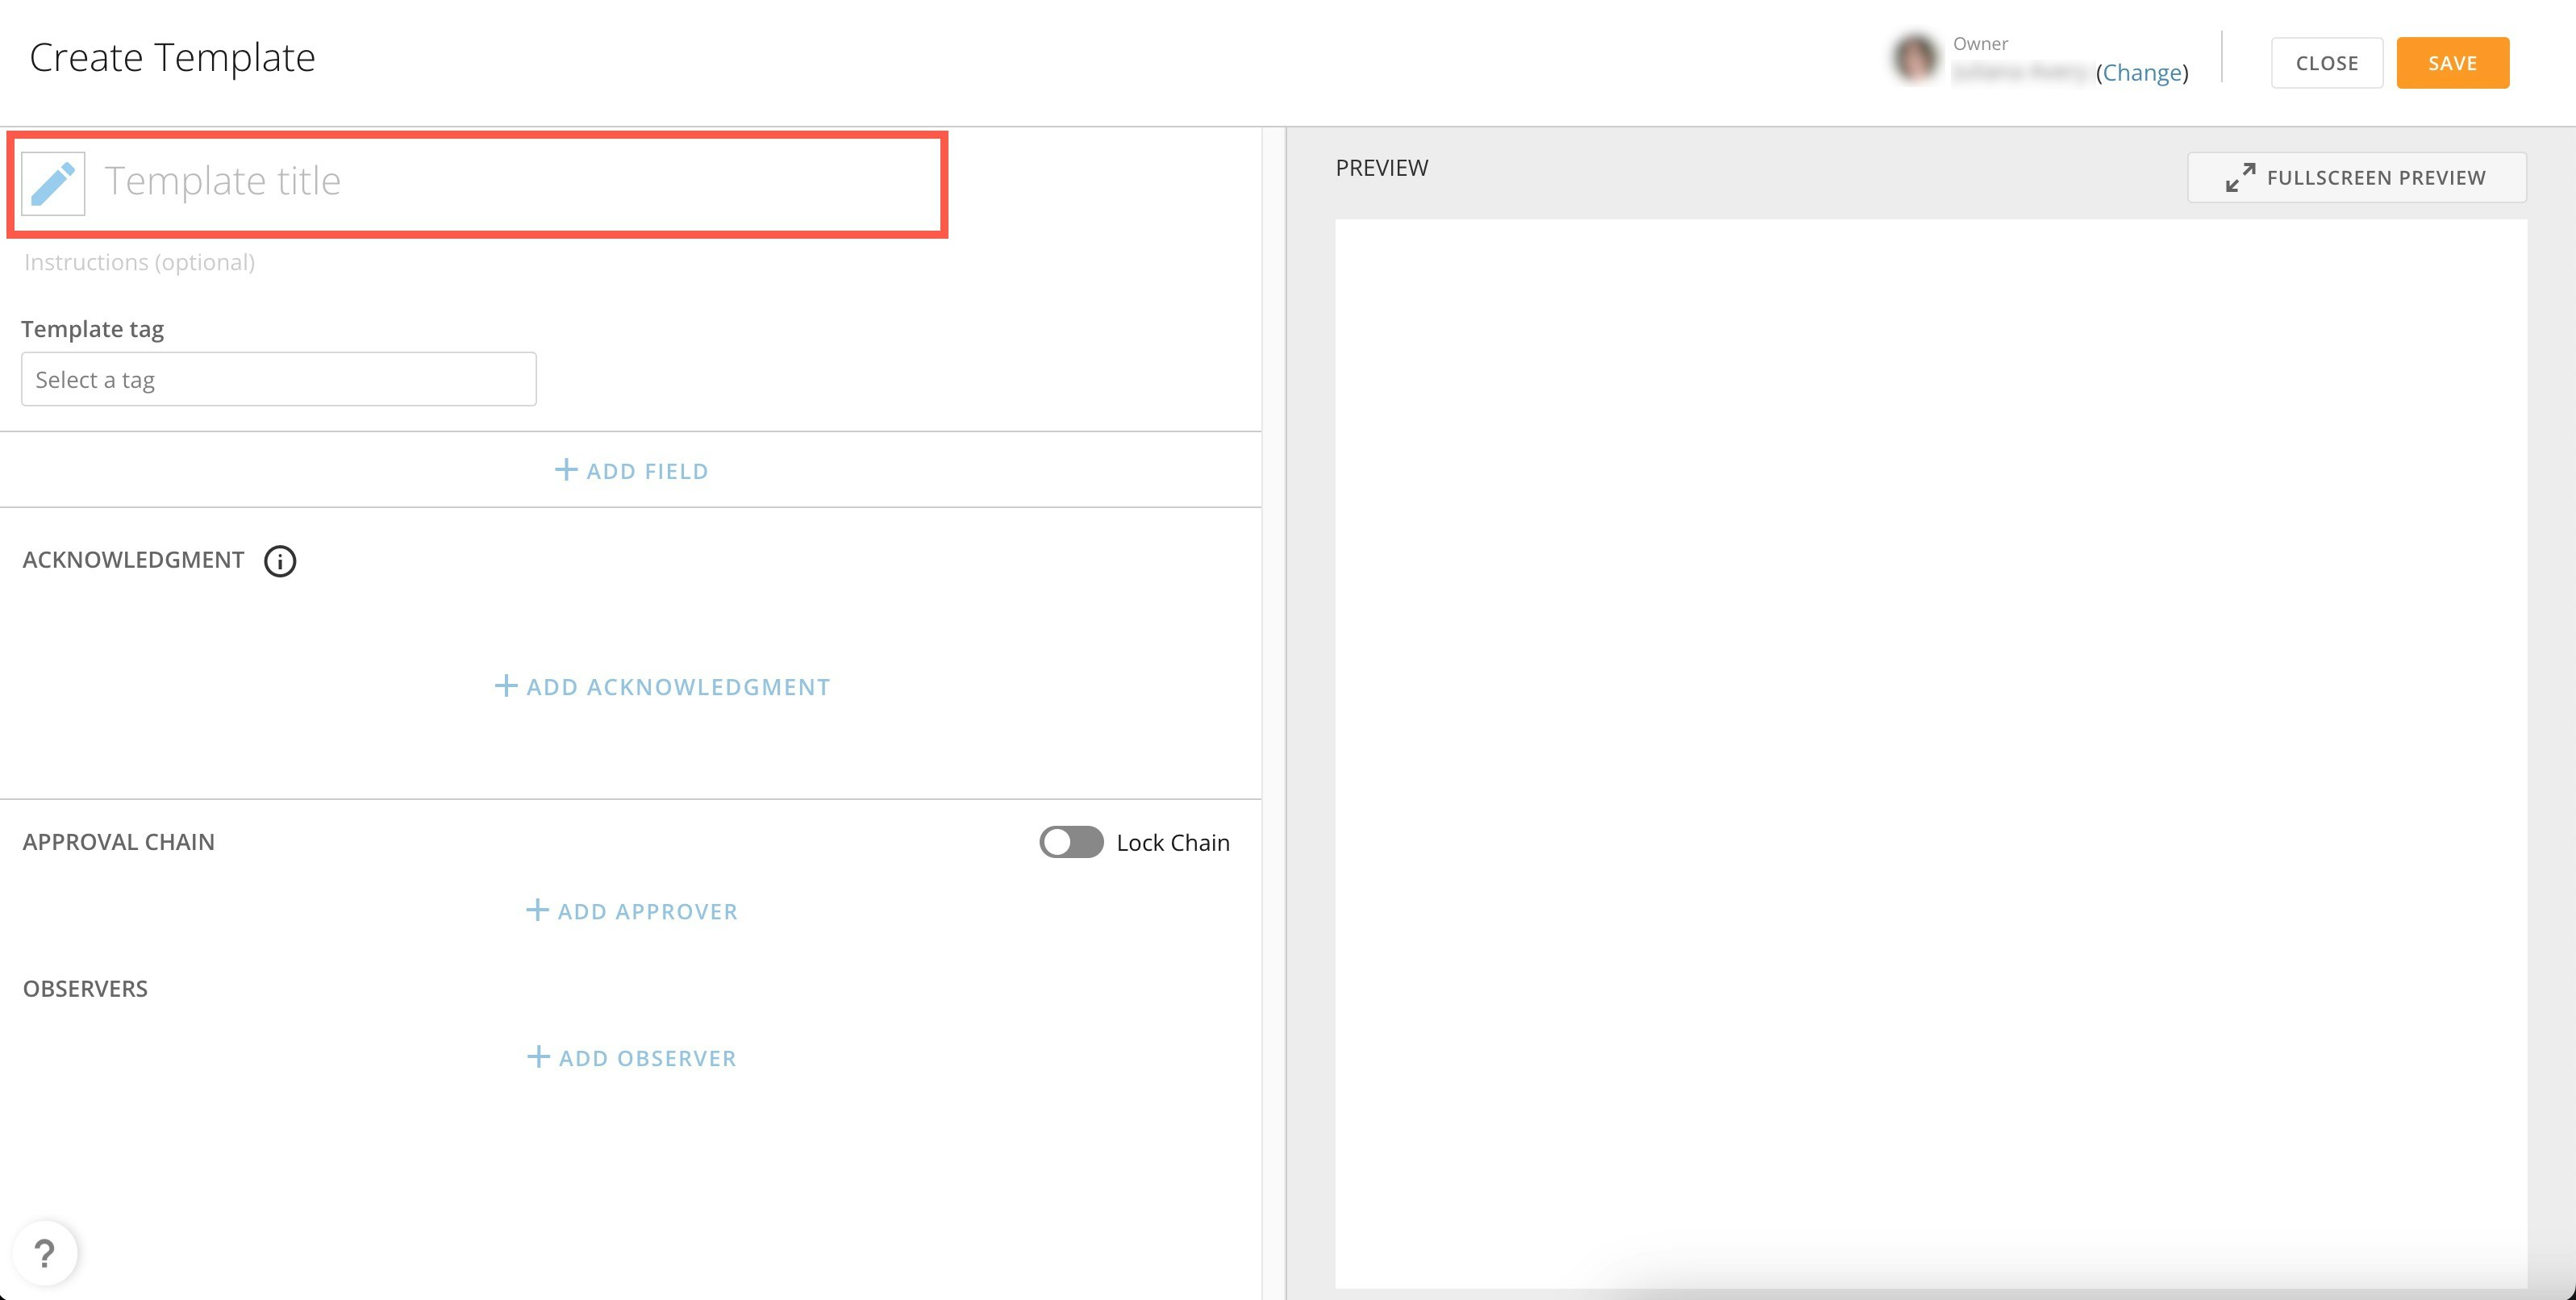Open the Select a tag dropdown
Screen dimensions: 2576x1300
pyautogui.click(x=278, y=379)
